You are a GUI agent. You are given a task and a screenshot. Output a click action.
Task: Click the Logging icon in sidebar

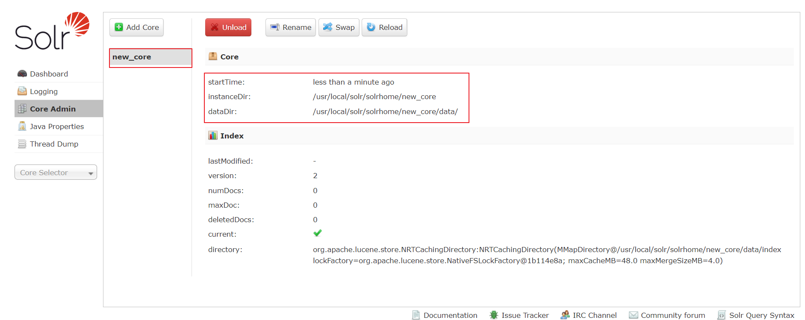point(22,91)
